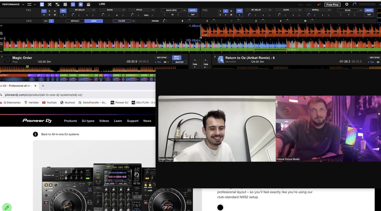This screenshot has width=381, height=211.
Task: Click the FX1 MT DELAY level knob
Action: (73, 15)
